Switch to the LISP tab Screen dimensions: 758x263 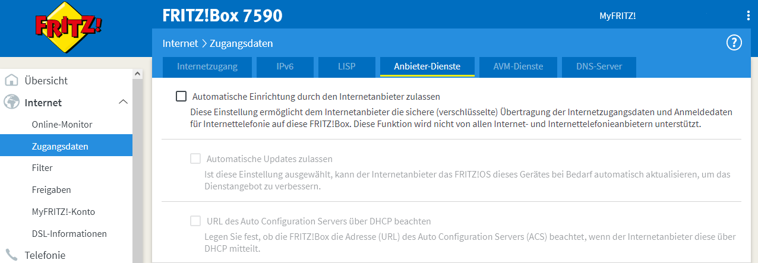[346, 66]
